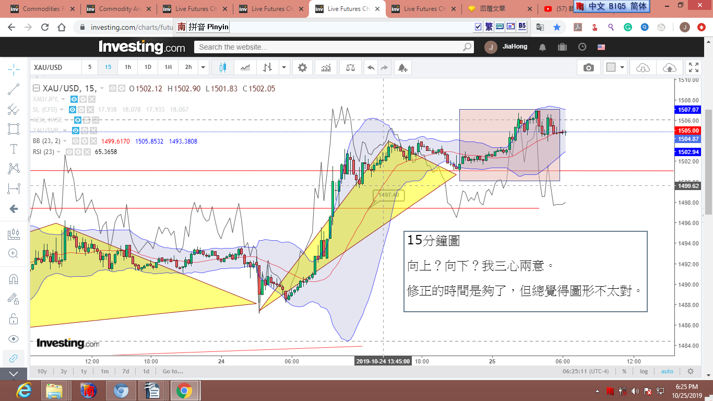Click the XAU/USD symbol input field
Screen dimensions: 713x401
pos(55,67)
